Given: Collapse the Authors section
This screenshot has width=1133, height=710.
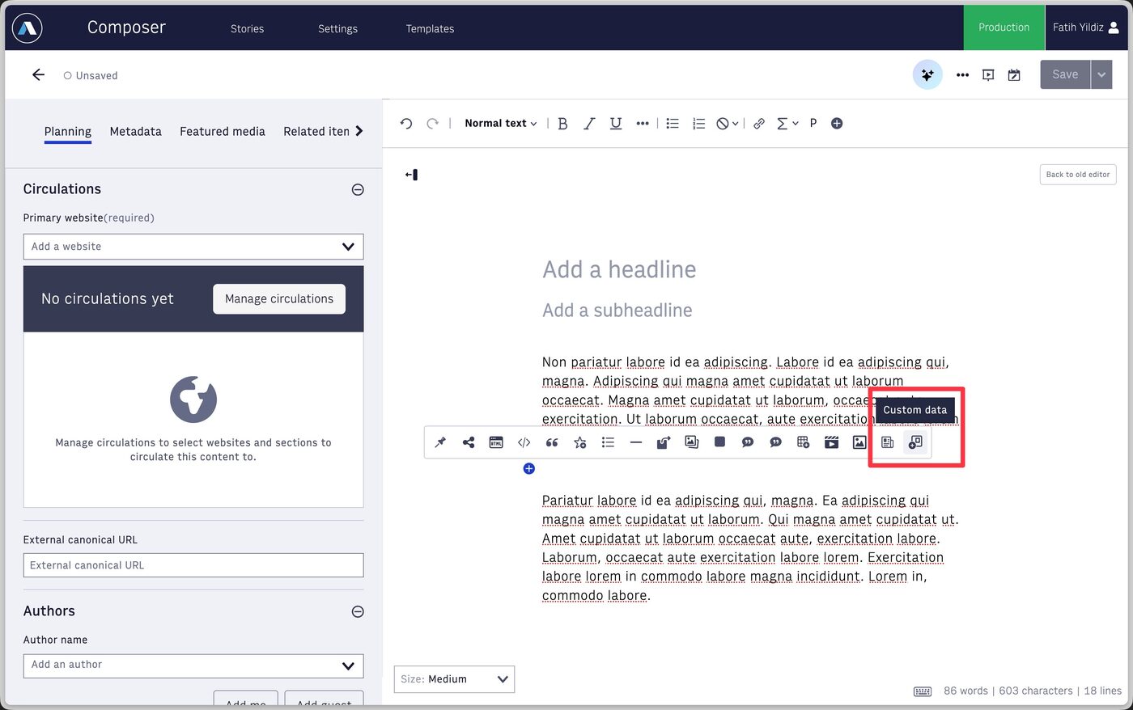Looking at the screenshot, I should [x=358, y=612].
